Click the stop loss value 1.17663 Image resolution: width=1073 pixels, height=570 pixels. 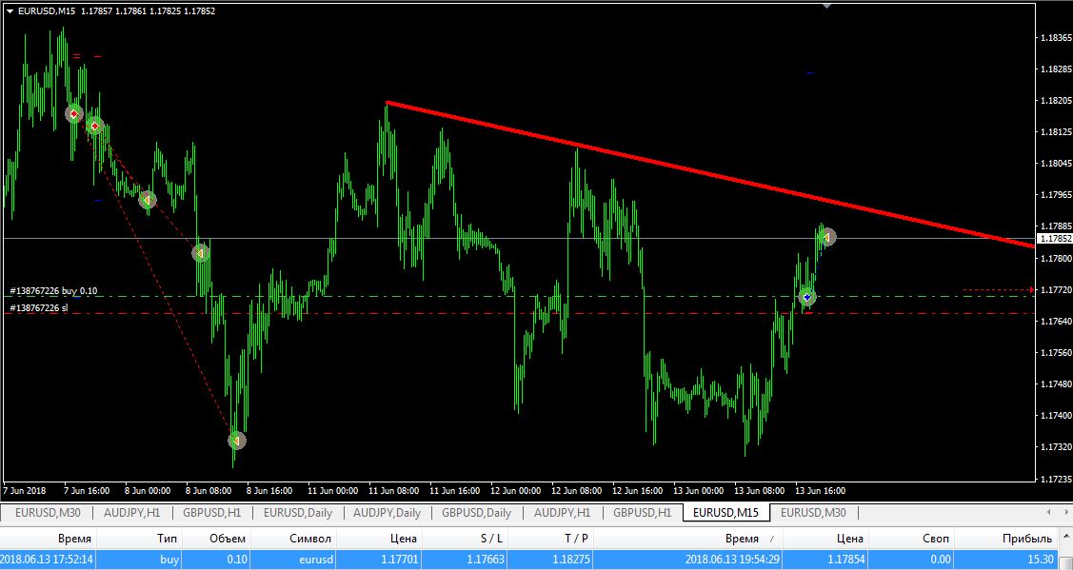pyautogui.click(x=486, y=559)
